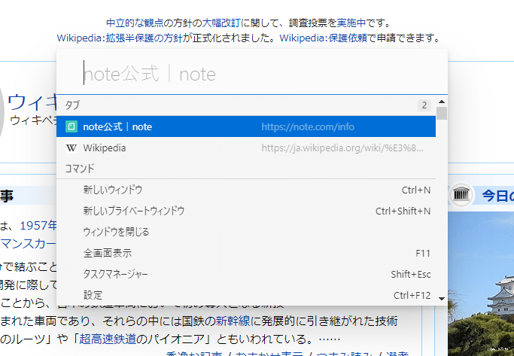Run the ウィンドウを閉じる command
Screen dimensions: 514x356
[246, 232]
